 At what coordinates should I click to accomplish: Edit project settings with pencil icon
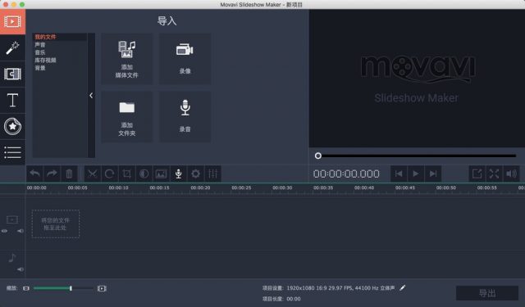pyautogui.click(x=403, y=287)
